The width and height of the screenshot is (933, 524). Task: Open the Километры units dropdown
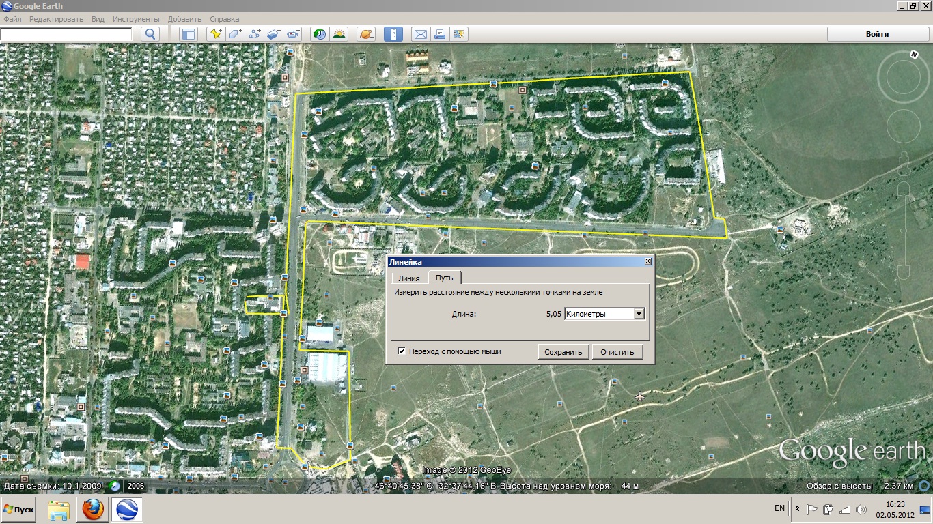pyautogui.click(x=639, y=314)
